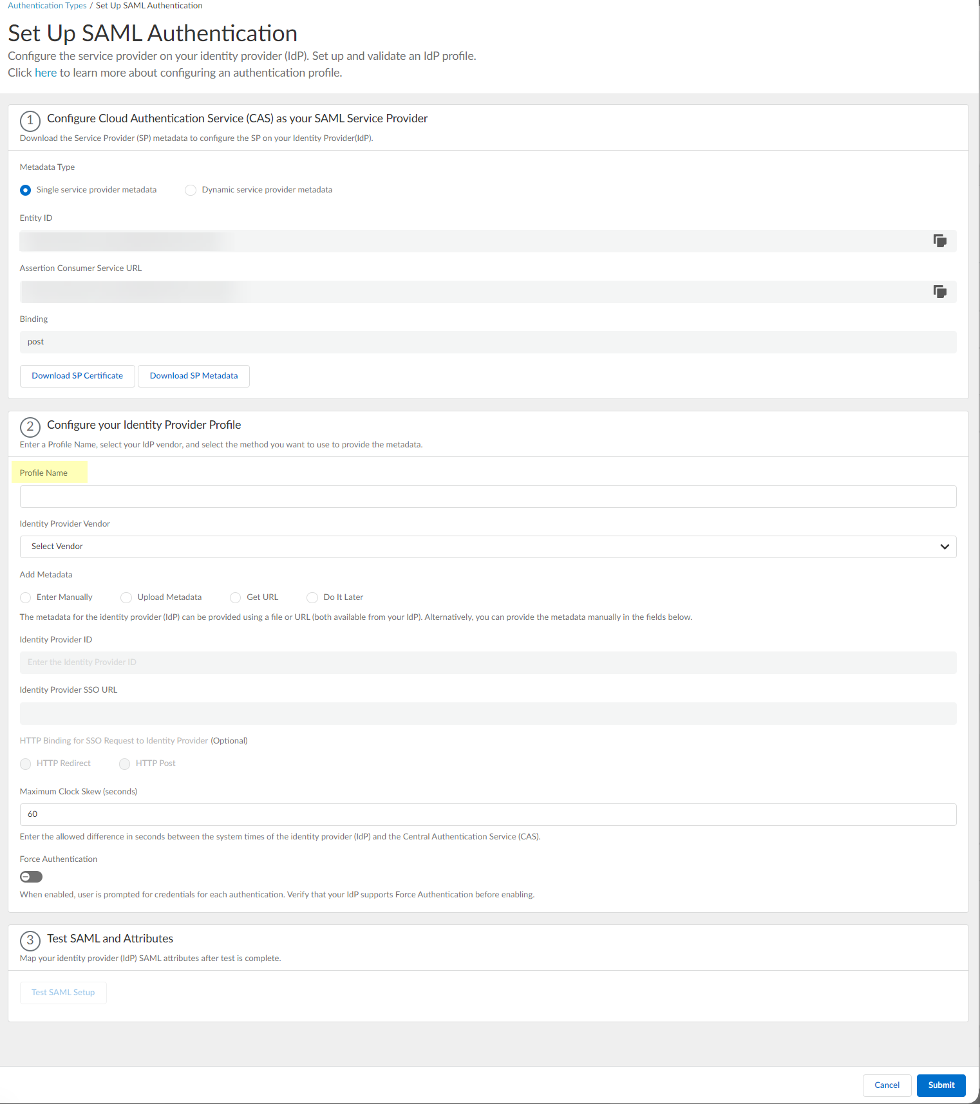Cancel the SAML setup
Image resolution: width=980 pixels, height=1104 pixels.
tap(887, 1085)
